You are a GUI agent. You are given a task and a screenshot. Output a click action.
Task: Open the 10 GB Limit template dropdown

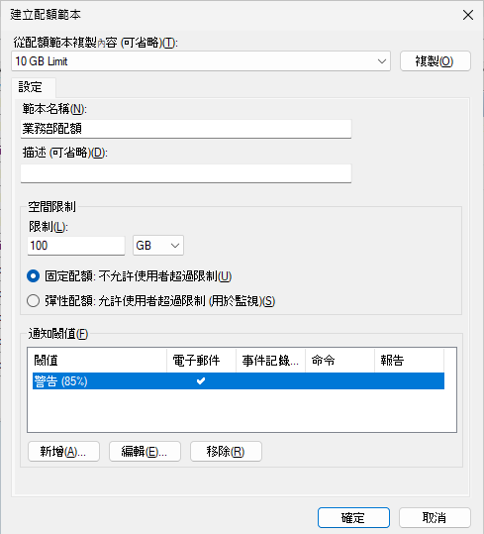(x=201, y=61)
